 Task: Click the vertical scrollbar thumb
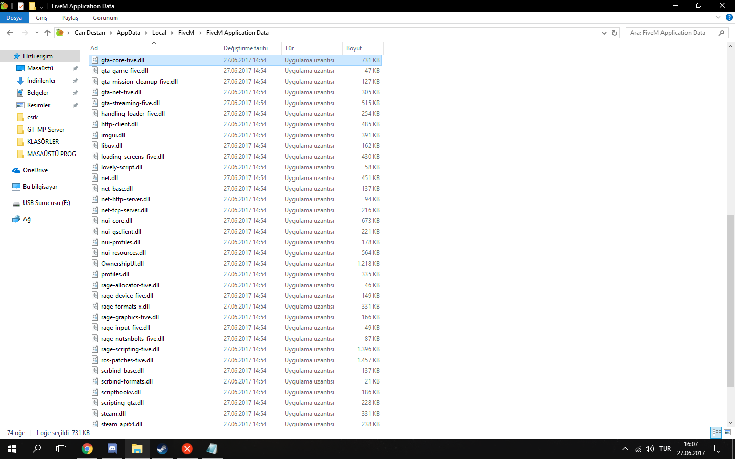pos(730,301)
